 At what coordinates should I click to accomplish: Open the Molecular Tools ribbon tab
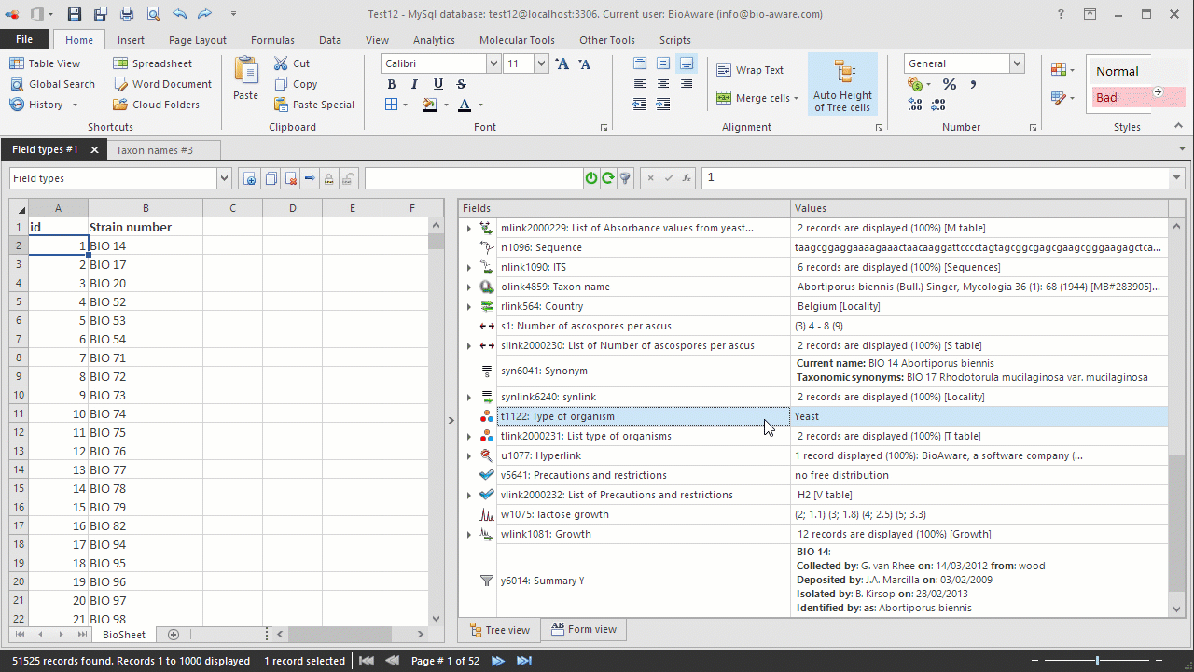517,40
